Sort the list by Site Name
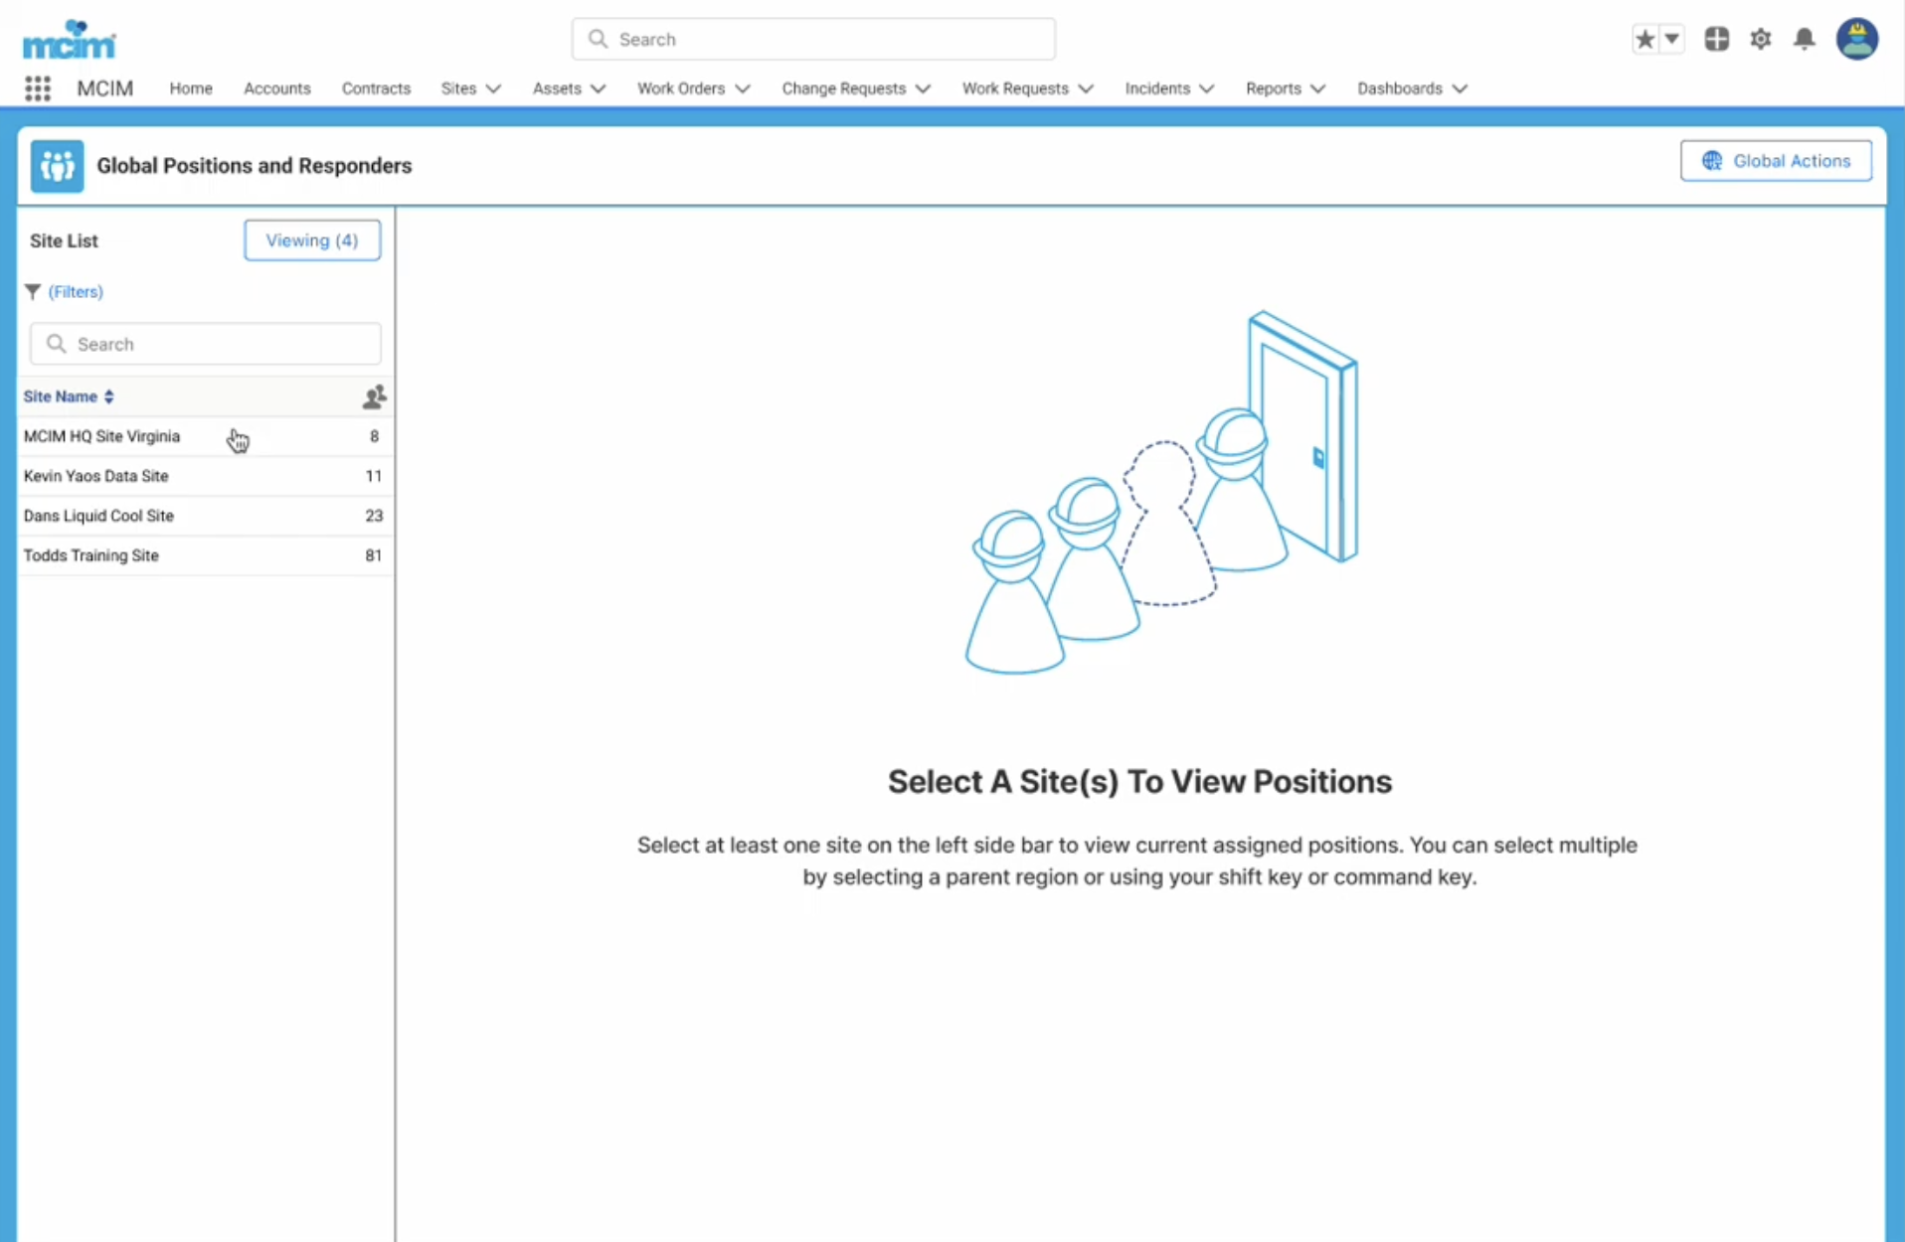 click(x=108, y=396)
